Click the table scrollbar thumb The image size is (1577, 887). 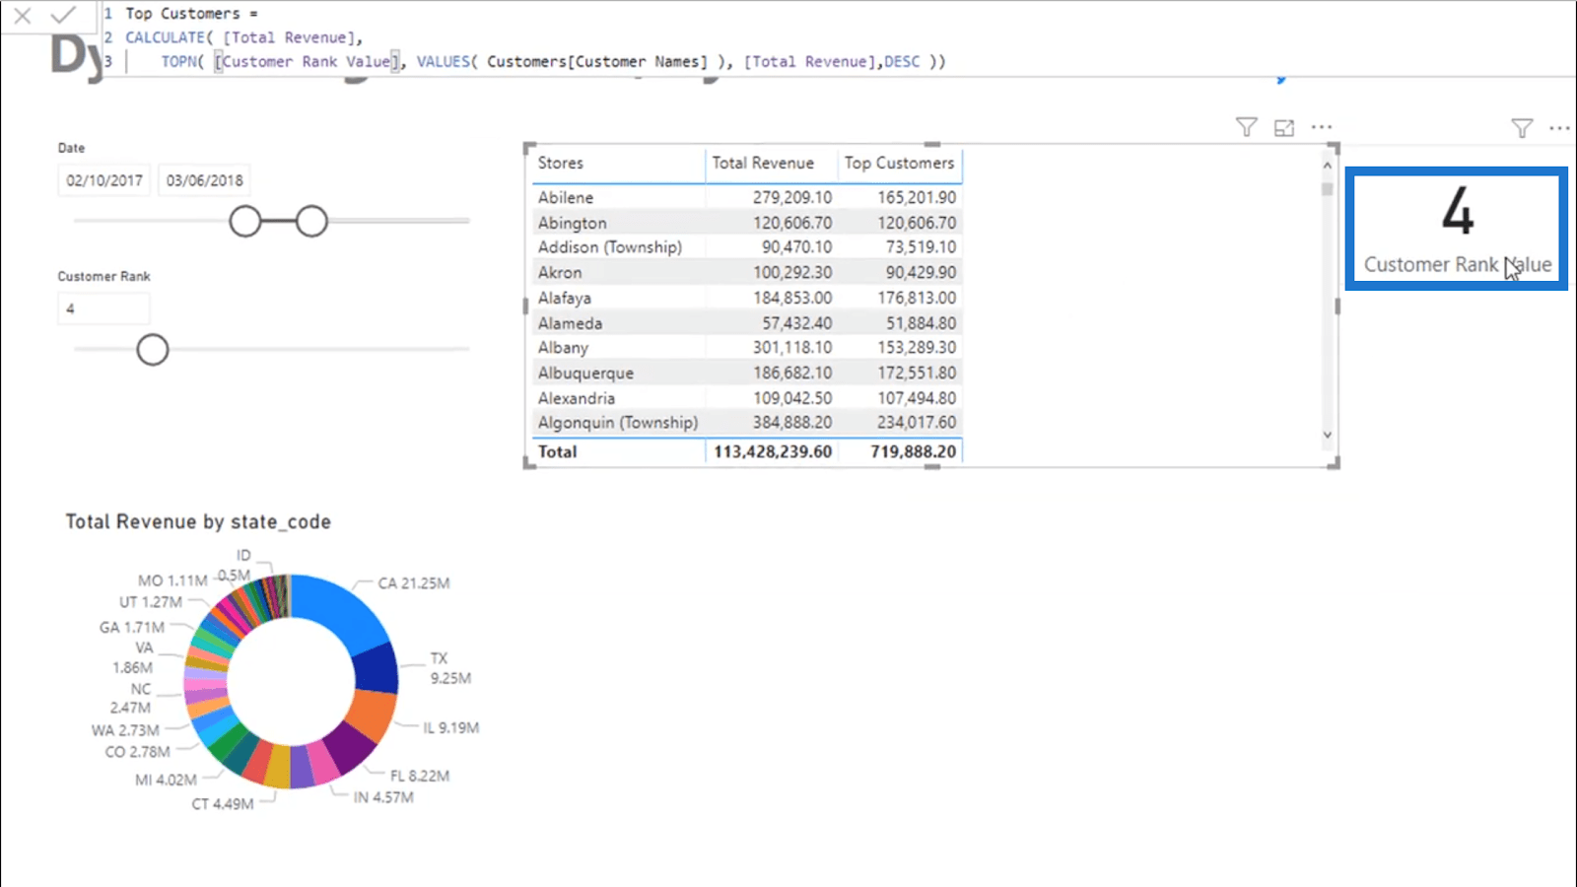click(x=1327, y=188)
